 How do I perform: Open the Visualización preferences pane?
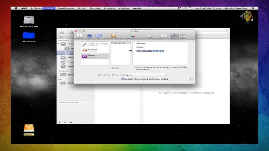150,36
